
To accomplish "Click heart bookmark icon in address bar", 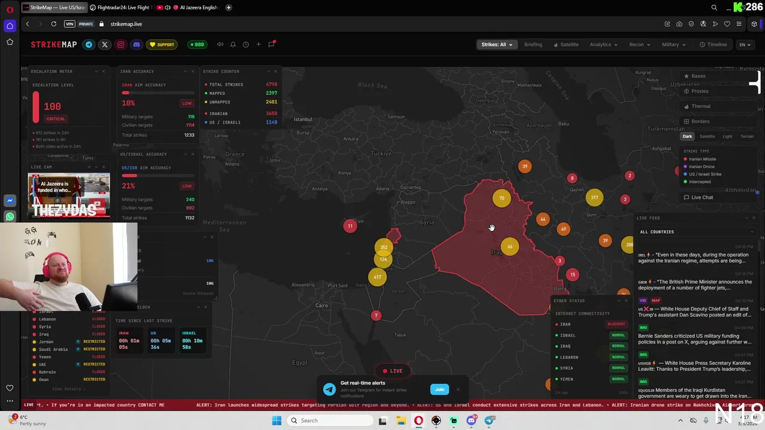I will coord(727,24).
